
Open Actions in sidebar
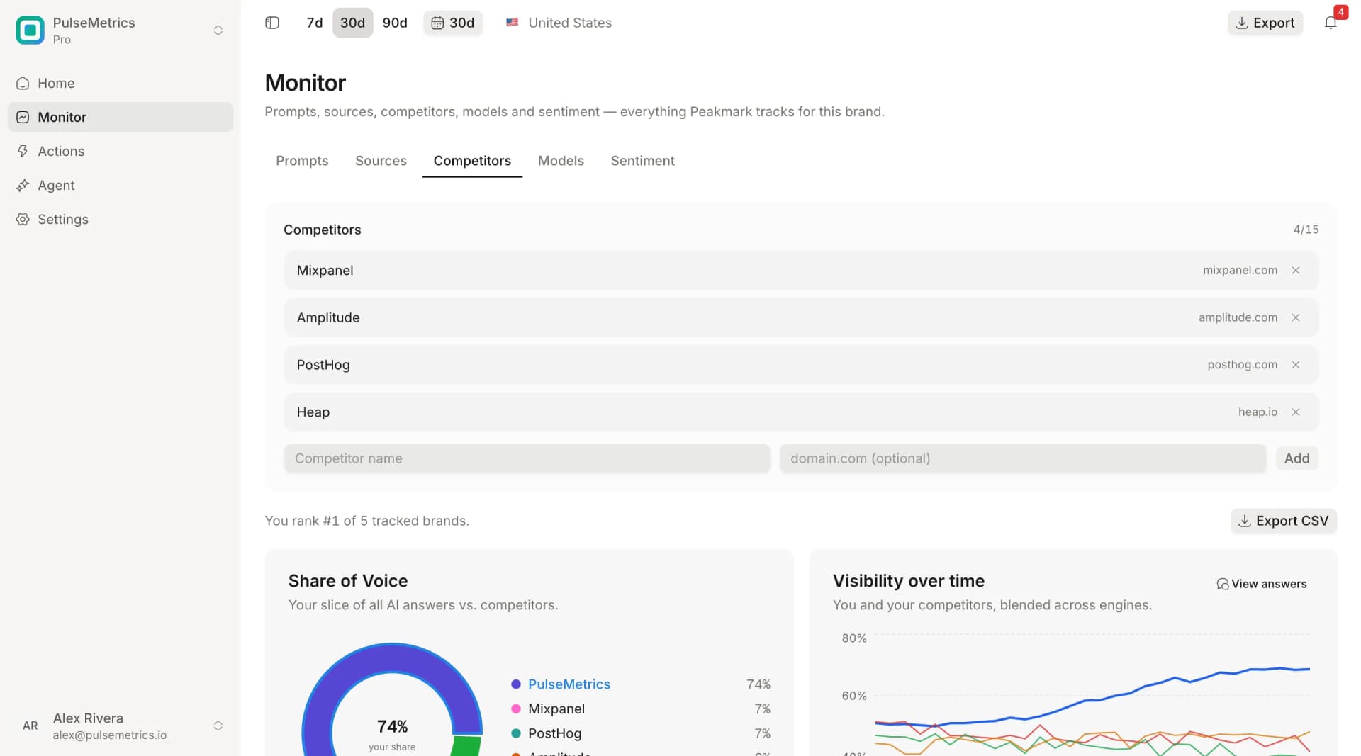coord(121,151)
